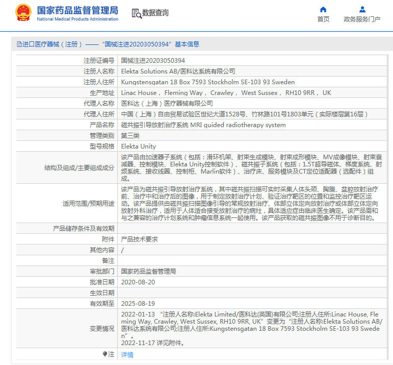393x365 pixels.
Task: Click the NMPA national emblem logo
Action: point(23,12)
